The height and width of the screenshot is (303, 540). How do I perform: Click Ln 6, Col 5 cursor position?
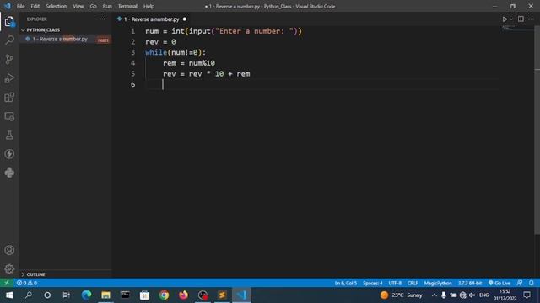click(x=345, y=283)
